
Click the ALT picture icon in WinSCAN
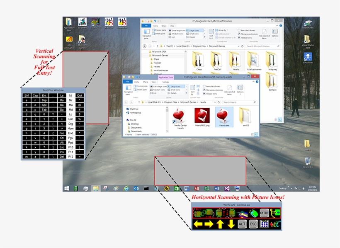pyautogui.click(x=243, y=224)
